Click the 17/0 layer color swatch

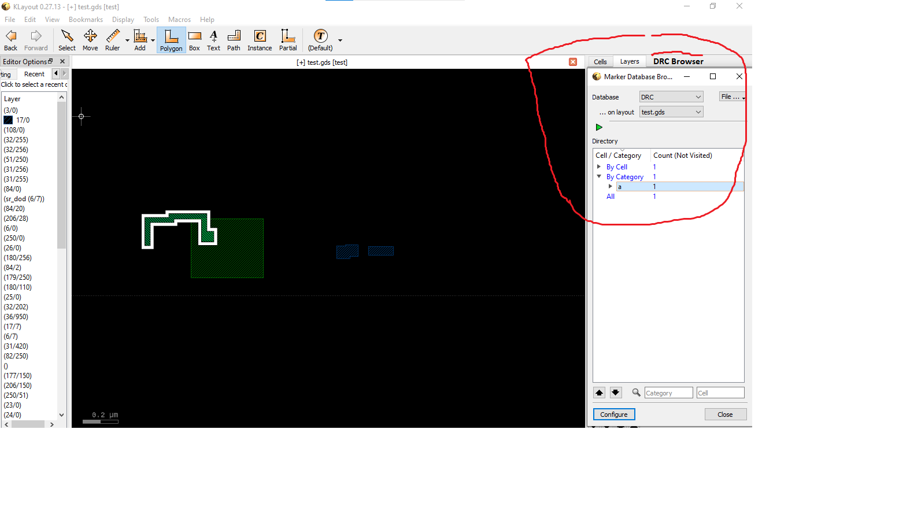coord(8,120)
